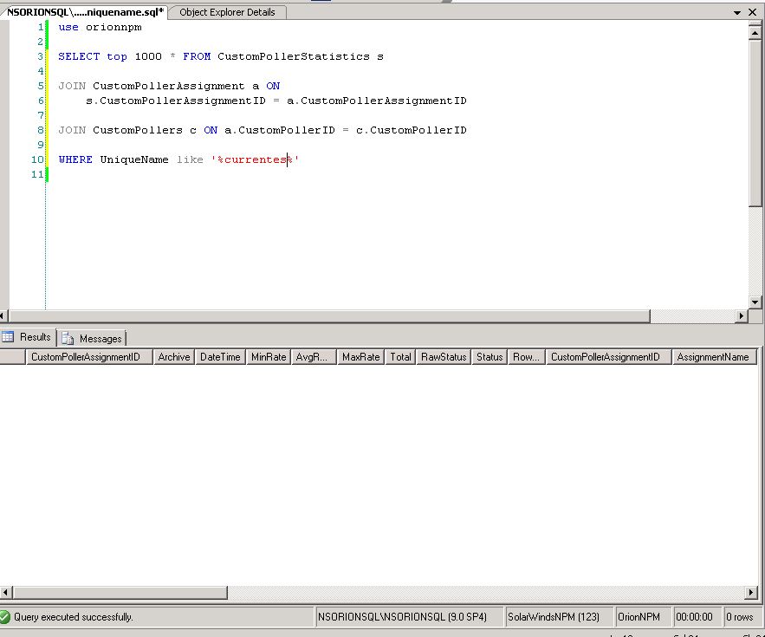Select the NSORIONSQL niquename.sql query tab

85,12
